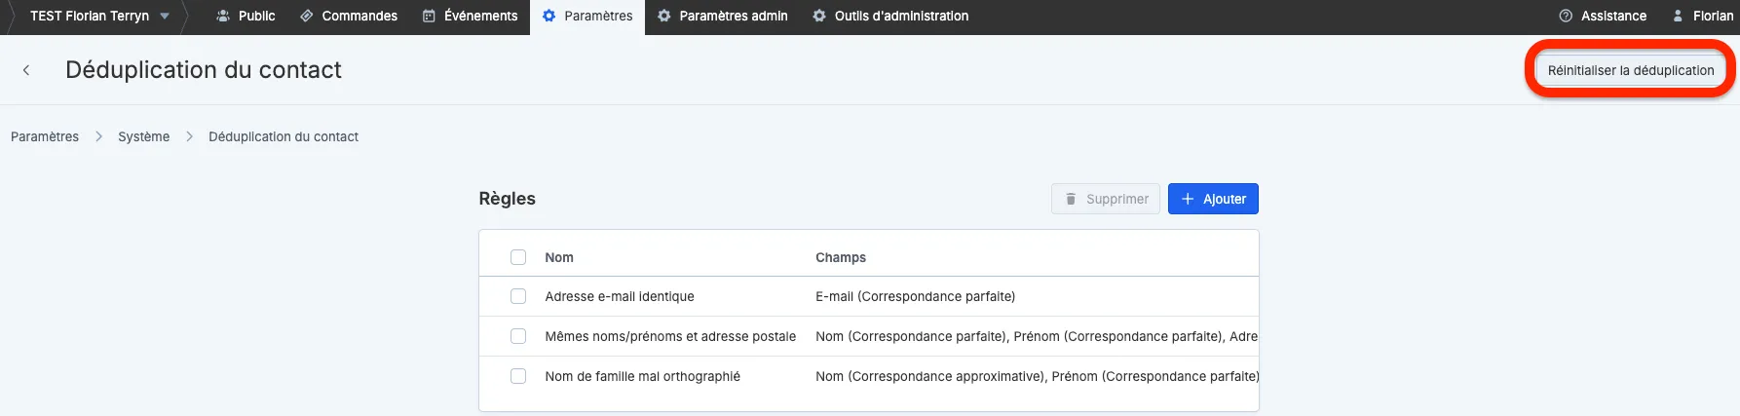Click TEST Florian Terryn organization name
Screen dimensions: 1740x416
90,16
